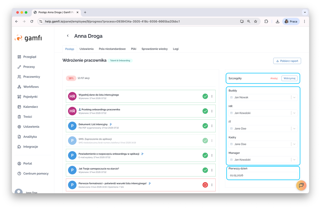321x209 pixels.
Task: Click the gamfi logo
Action: pos(28,38)
